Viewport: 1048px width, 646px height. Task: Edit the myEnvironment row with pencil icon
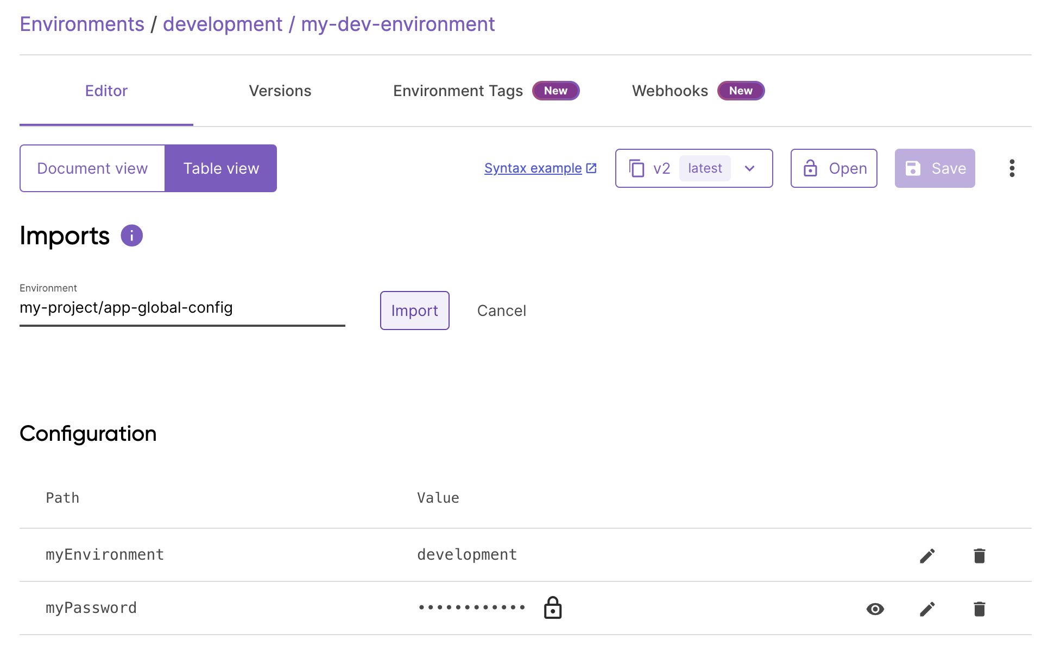pos(927,555)
